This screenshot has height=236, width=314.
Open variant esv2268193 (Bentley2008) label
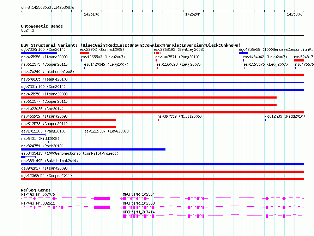pyautogui.click(x=179, y=49)
